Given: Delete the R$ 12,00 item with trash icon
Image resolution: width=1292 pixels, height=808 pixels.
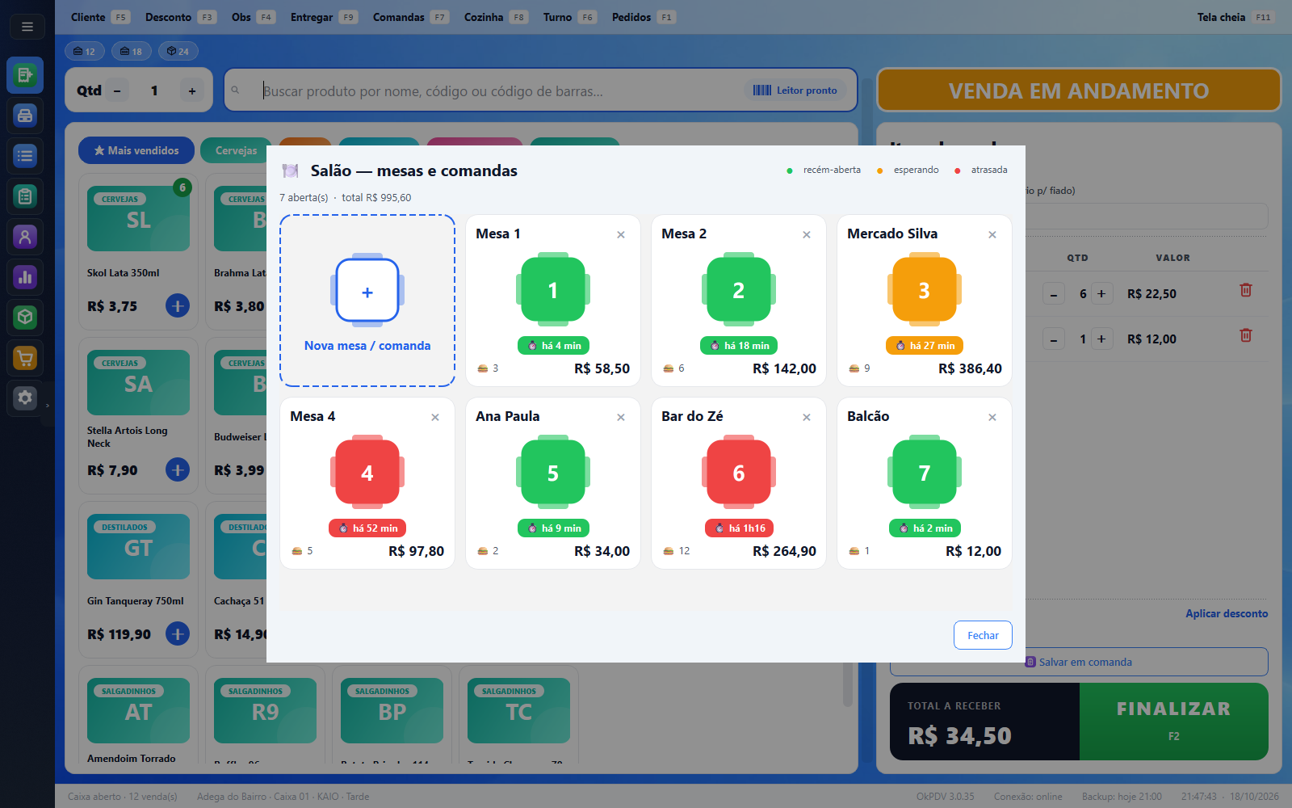Looking at the screenshot, I should pos(1246,335).
